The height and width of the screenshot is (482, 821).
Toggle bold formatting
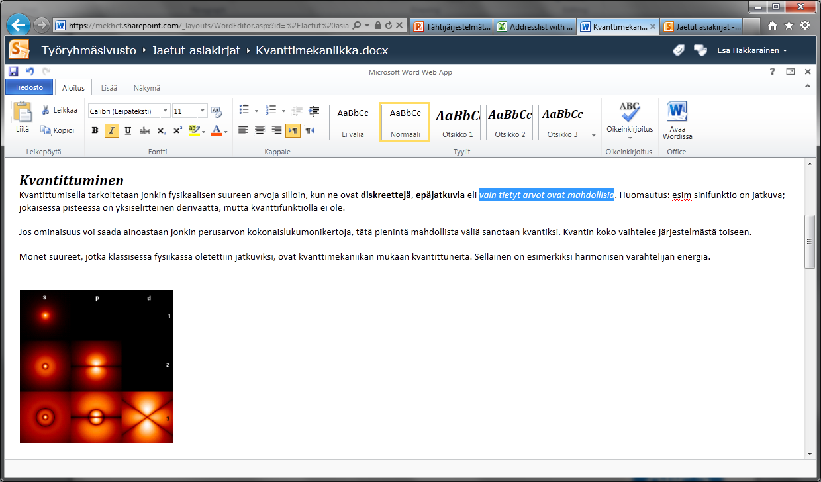pos(95,130)
